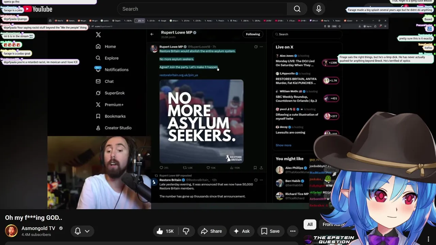Viewport: 436px width, 245px height.
Task: Click the magnifier search button
Action: [x=297, y=9]
